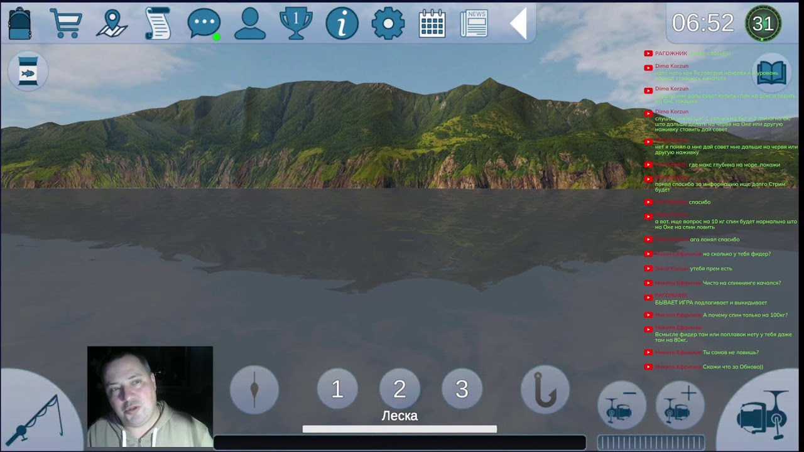The image size is (804, 452).
Task: Open the settings gear
Action: (388, 24)
